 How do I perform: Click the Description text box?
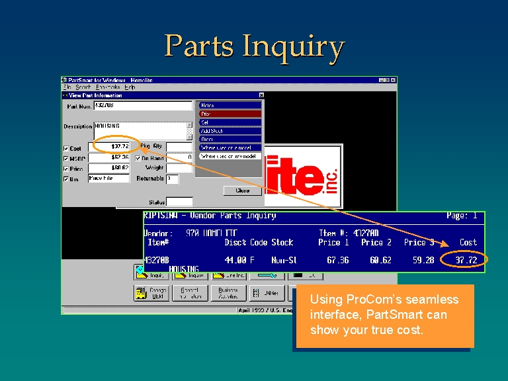140,131
